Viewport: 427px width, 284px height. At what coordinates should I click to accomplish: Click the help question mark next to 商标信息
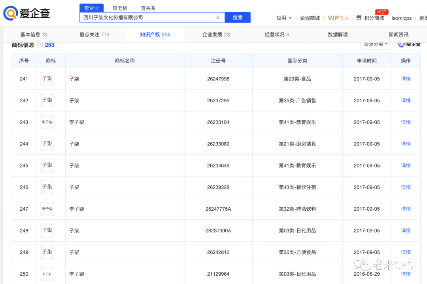(40, 45)
